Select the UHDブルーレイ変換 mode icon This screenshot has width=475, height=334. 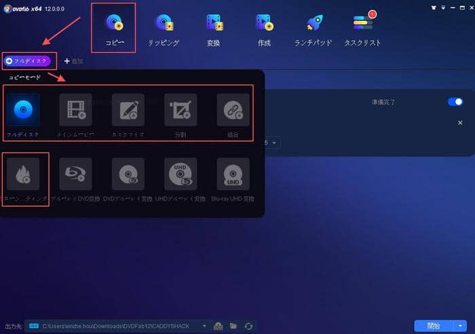pyautogui.click(x=180, y=174)
